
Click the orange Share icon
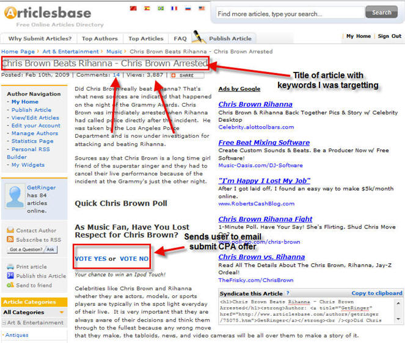click(x=173, y=76)
